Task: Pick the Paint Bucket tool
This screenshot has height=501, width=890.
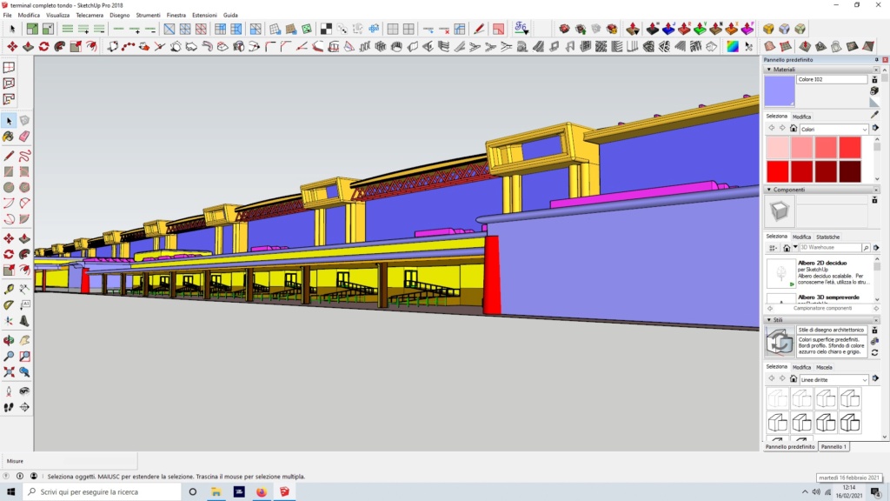Action: pyautogui.click(x=9, y=137)
